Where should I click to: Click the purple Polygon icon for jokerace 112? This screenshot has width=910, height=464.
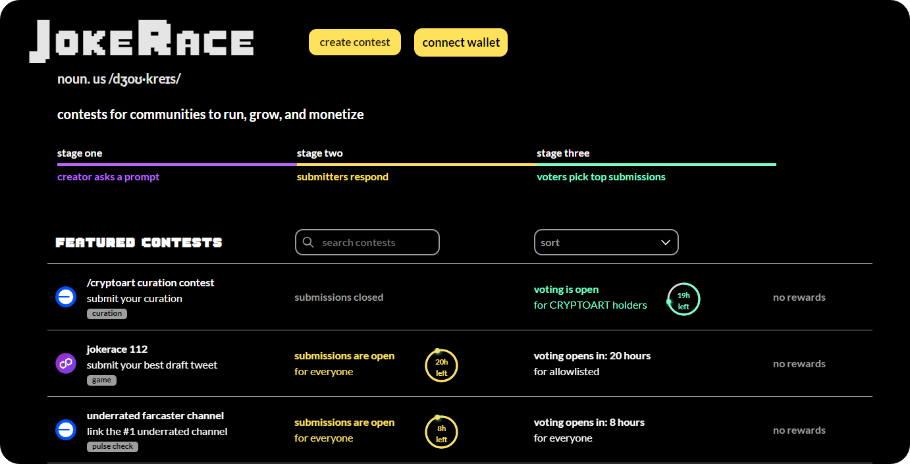click(66, 363)
